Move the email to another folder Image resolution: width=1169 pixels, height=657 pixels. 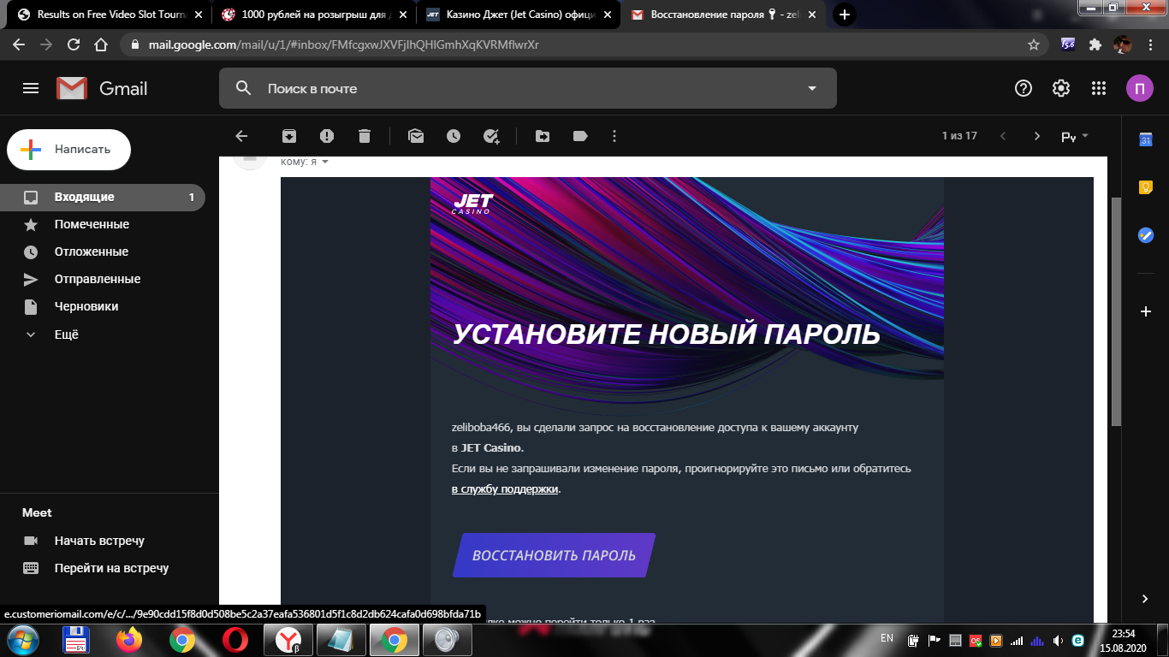coord(542,135)
